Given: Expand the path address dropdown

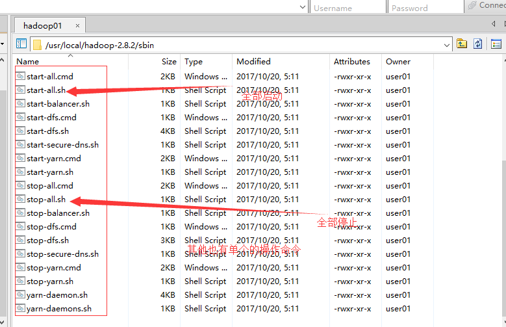Looking at the screenshot, I should pos(447,46).
